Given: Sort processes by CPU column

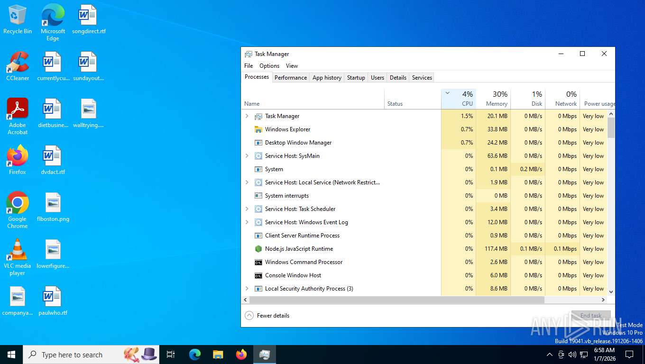Looking at the screenshot, I should (x=459, y=99).
